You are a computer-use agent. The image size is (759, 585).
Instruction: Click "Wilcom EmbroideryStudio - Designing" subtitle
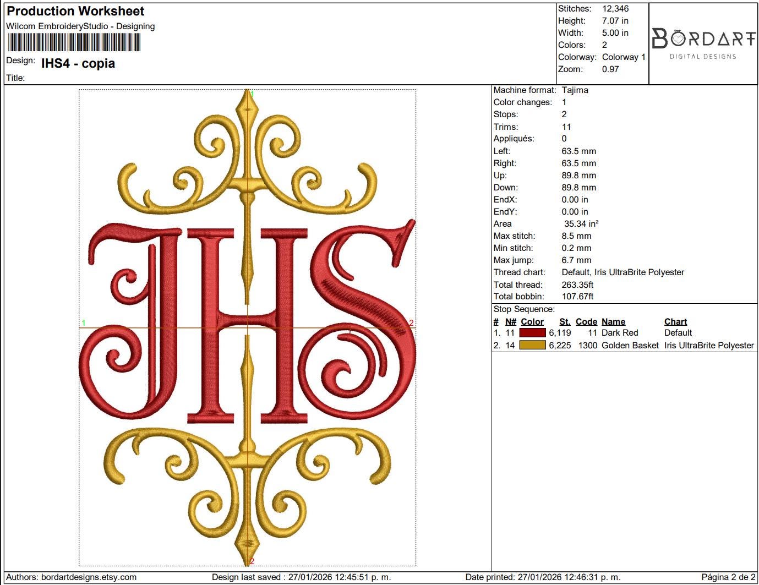tap(80, 26)
